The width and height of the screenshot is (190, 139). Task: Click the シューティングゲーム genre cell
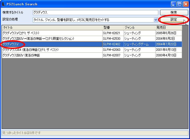(x=140, y=44)
